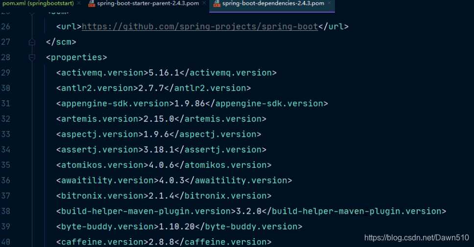The width and height of the screenshot is (474, 247).
Task: Select spring-boot-dependencies-2.4.3.pom tab
Action: [273, 3]
